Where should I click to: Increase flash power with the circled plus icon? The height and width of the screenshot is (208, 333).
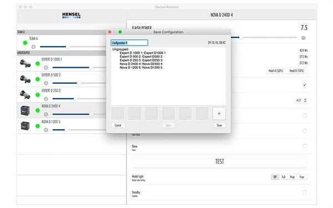pyautogui.click(x=303, y=38)
